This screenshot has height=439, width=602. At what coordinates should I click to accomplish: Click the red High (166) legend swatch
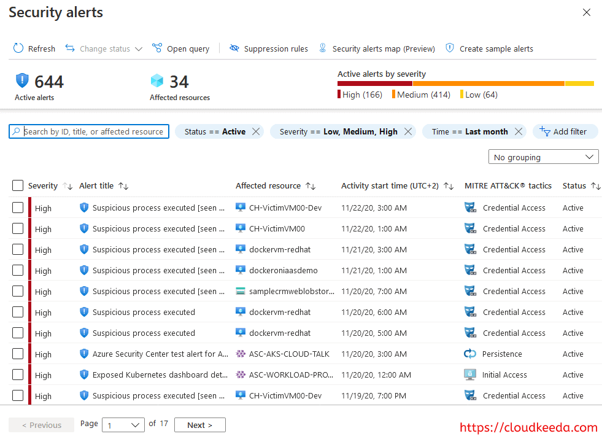(339, 94)
